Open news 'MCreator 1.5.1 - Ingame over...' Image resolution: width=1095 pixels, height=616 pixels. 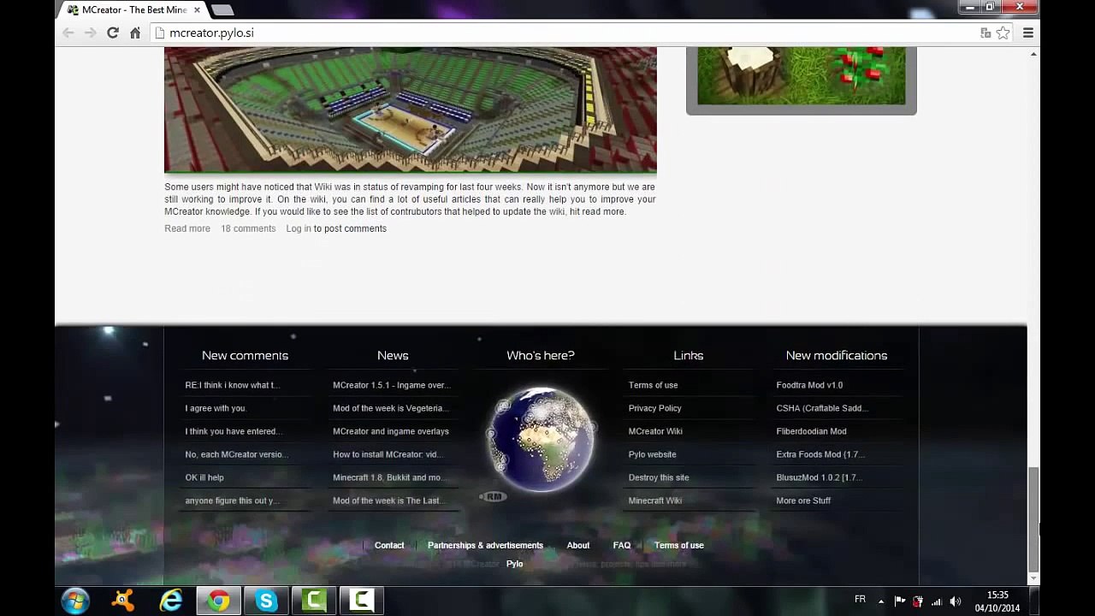[391, 385]
